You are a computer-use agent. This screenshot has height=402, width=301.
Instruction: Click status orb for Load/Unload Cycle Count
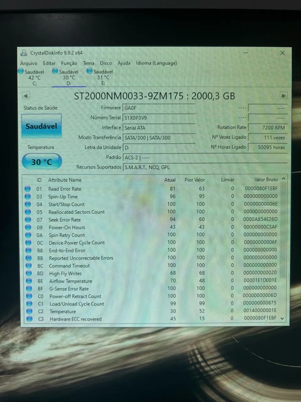coord(29,303)
